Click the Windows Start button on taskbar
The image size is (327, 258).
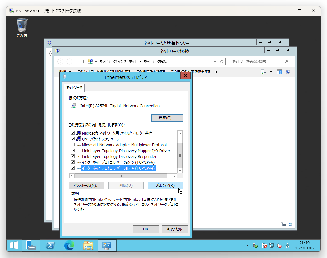click(x=14, y=245)
